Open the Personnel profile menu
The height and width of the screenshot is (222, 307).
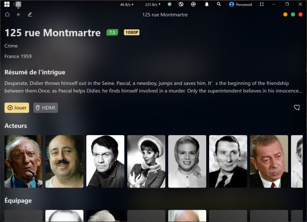click(x=241, y=4)
